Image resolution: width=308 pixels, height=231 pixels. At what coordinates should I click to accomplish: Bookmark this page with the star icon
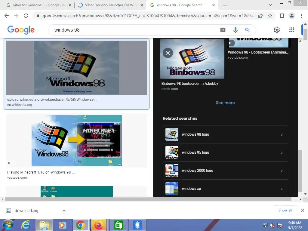tap(270, 16)
